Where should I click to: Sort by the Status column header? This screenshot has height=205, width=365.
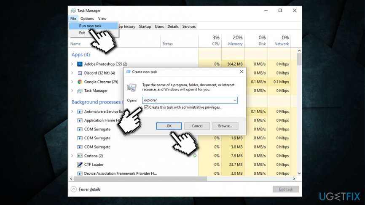point(179,40)
